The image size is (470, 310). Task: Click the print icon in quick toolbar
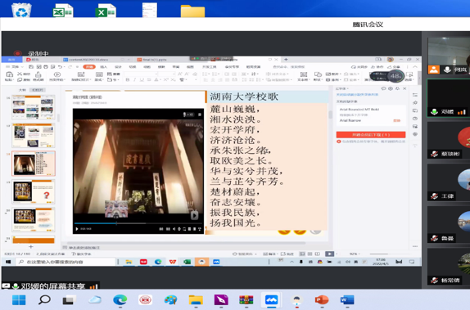click(46, 67)
